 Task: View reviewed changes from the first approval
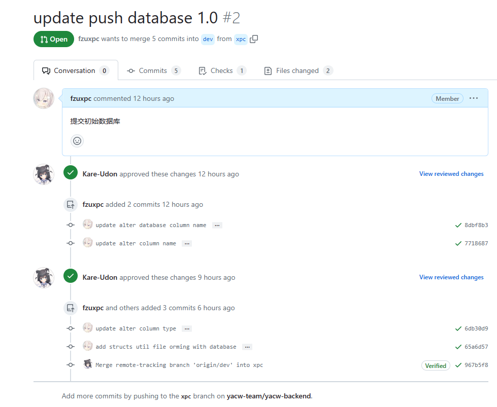tap(451, 174)
